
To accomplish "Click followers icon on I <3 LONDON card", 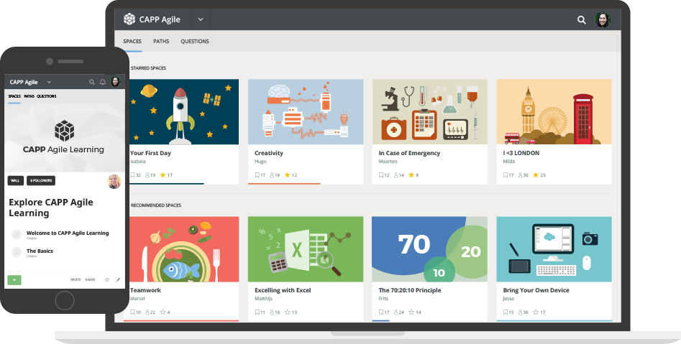I will (521, 175).
